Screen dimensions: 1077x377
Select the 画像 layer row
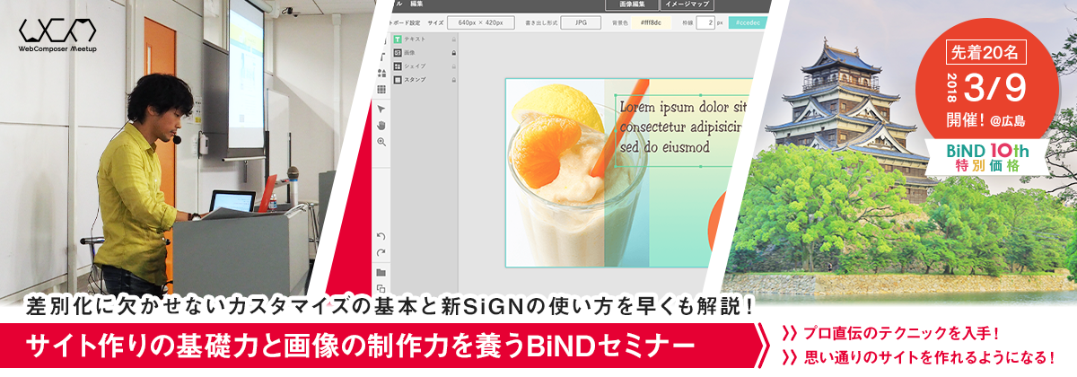point(426,53)
